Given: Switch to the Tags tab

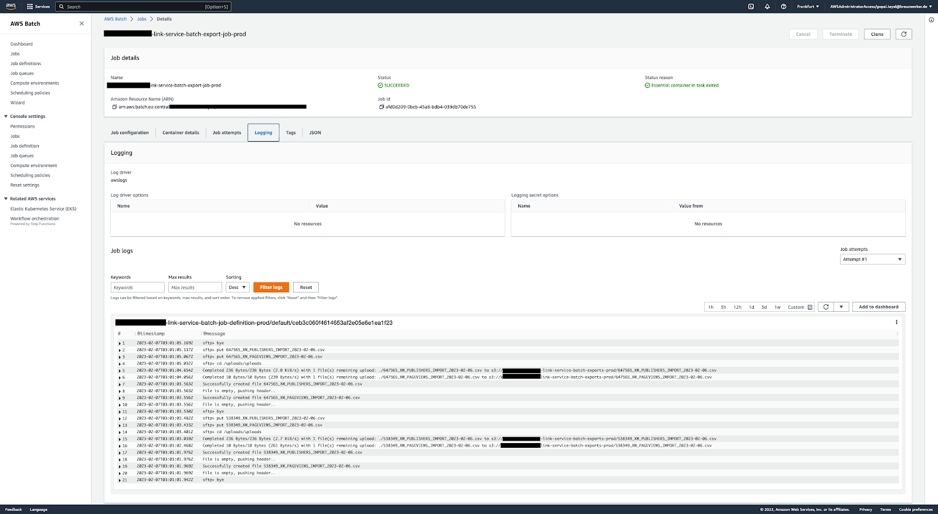Looking at the screenshot, I should [x=291, y=132].
